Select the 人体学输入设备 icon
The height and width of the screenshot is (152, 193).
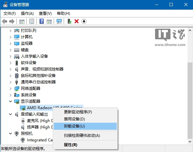17,56
